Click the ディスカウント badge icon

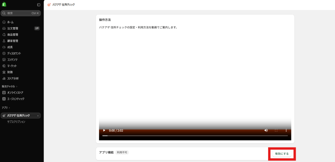coord(4,53)
